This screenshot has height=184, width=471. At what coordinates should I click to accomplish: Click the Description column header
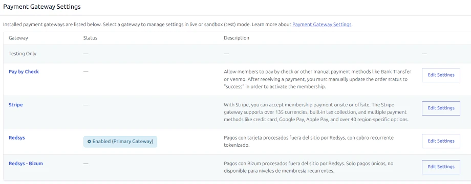[237, 38]
